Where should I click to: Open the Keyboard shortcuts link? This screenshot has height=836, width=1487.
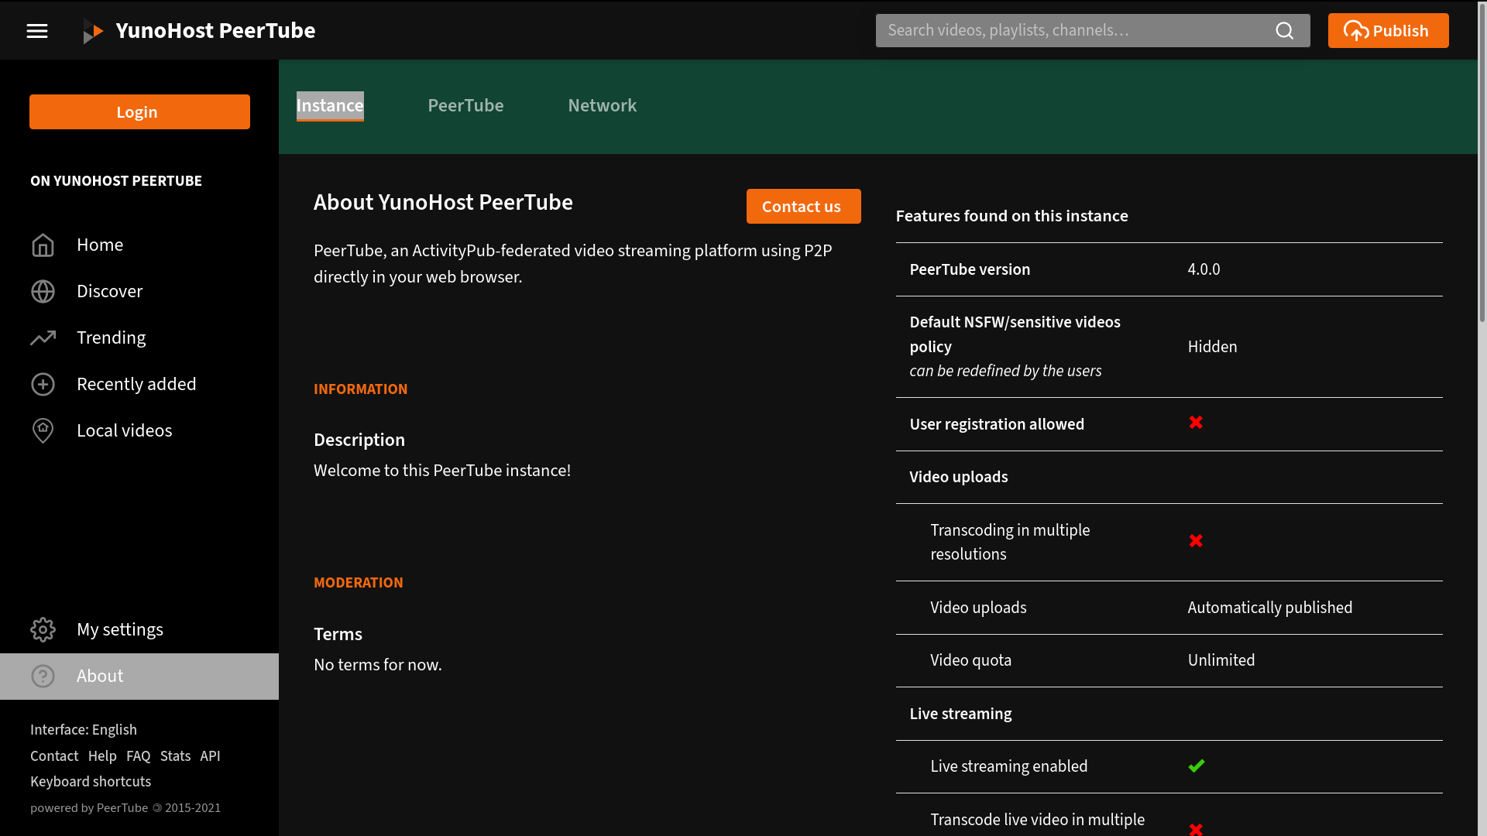point(91,782)
